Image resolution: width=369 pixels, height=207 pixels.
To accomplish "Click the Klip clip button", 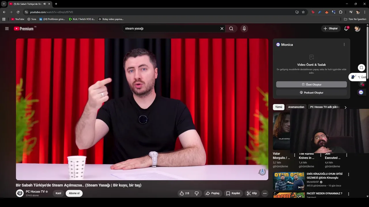I will pos(252,193).
